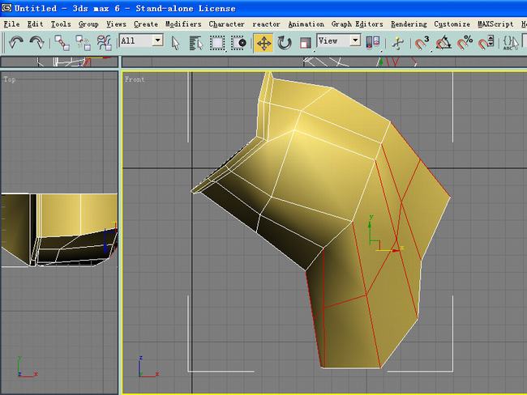
Task: Open the Modifiers menu
Action: 183,24
